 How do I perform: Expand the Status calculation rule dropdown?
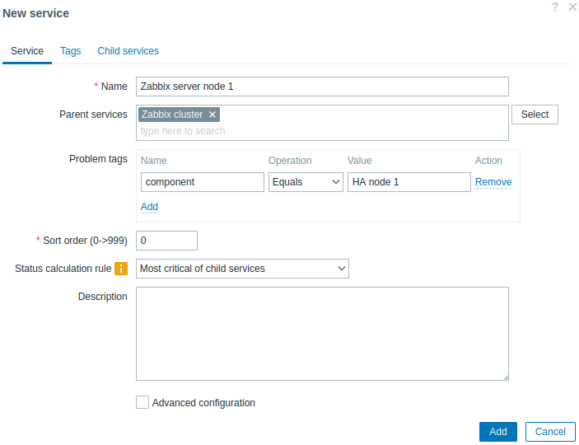[x=242, y=269]
